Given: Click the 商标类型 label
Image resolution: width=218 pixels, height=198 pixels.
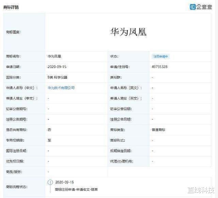Looking at the screenshot, I should click(x=118, y=130).
